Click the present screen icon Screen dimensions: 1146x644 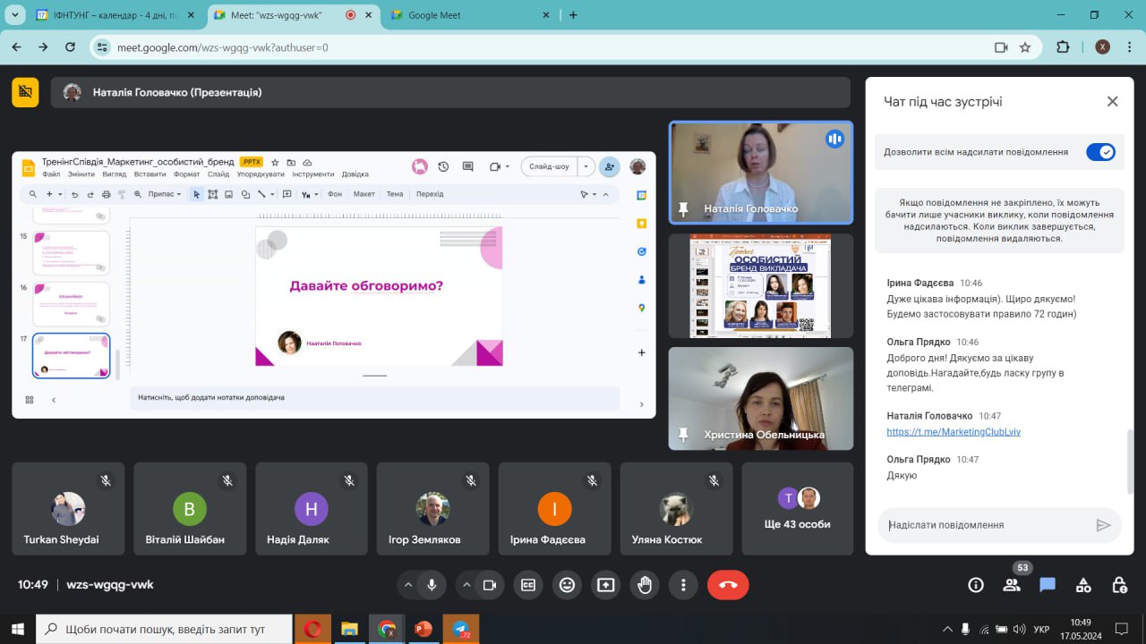[x=606, y=585]
